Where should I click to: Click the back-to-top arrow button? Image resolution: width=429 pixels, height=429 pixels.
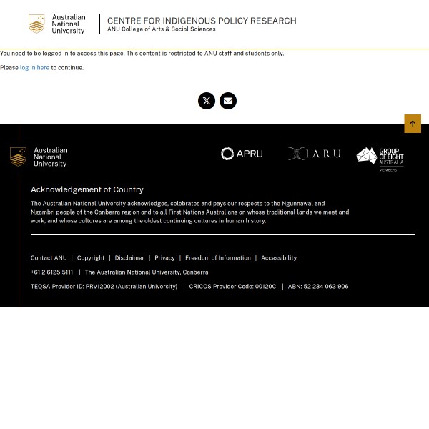coord(413,124)
